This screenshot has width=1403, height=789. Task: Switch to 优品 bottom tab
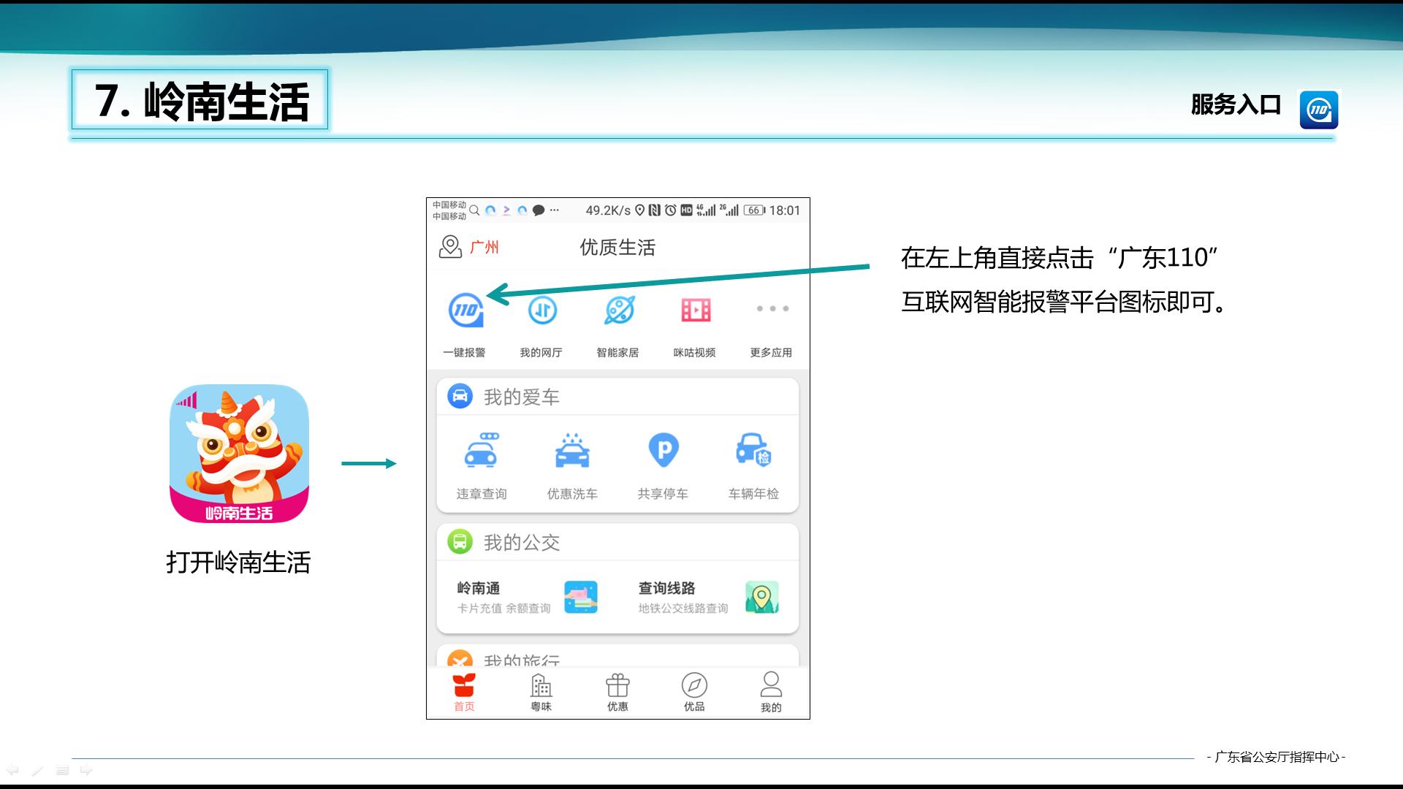pyautogui.click(x=694, y=693)
